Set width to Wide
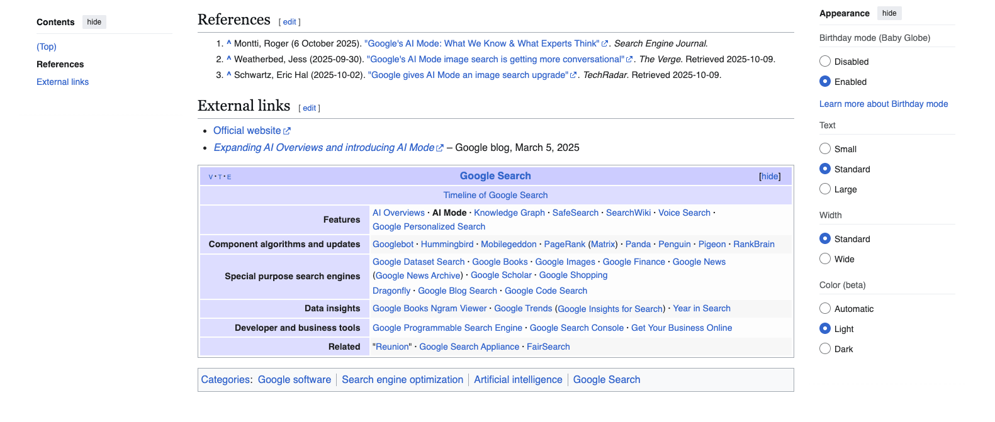This screenshot has width=995, height=422. coord(825,258)
